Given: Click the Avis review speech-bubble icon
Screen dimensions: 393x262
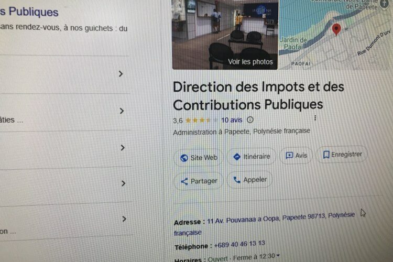Looking at the screenshot, I should pyautogui.click(x=289, y=156).
